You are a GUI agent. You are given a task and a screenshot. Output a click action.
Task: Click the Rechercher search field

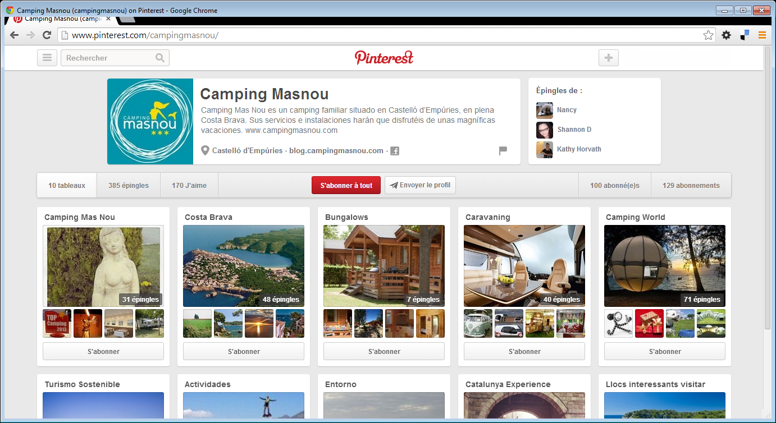coord(107,58)
